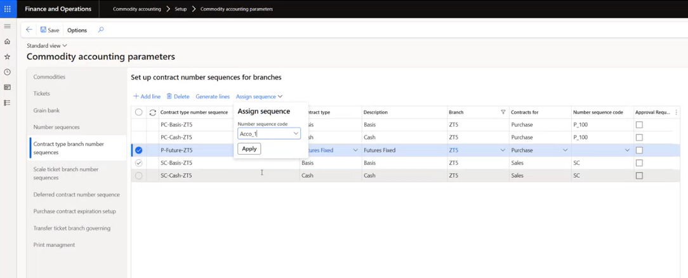
Task: Click the back arrow button
Action: coord(29,30)
